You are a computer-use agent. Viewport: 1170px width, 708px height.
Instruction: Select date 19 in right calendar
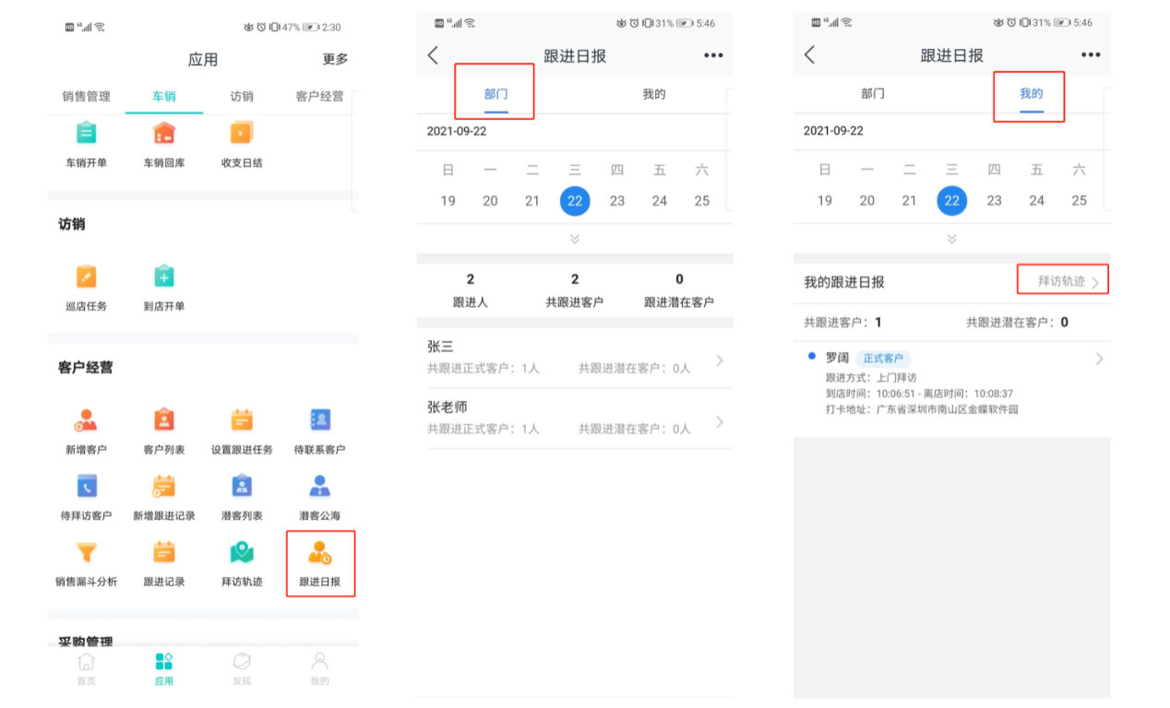click(x=825, y=201)
